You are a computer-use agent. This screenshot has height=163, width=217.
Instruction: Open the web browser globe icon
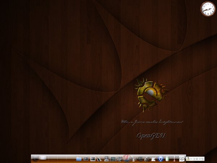point(127,158)
